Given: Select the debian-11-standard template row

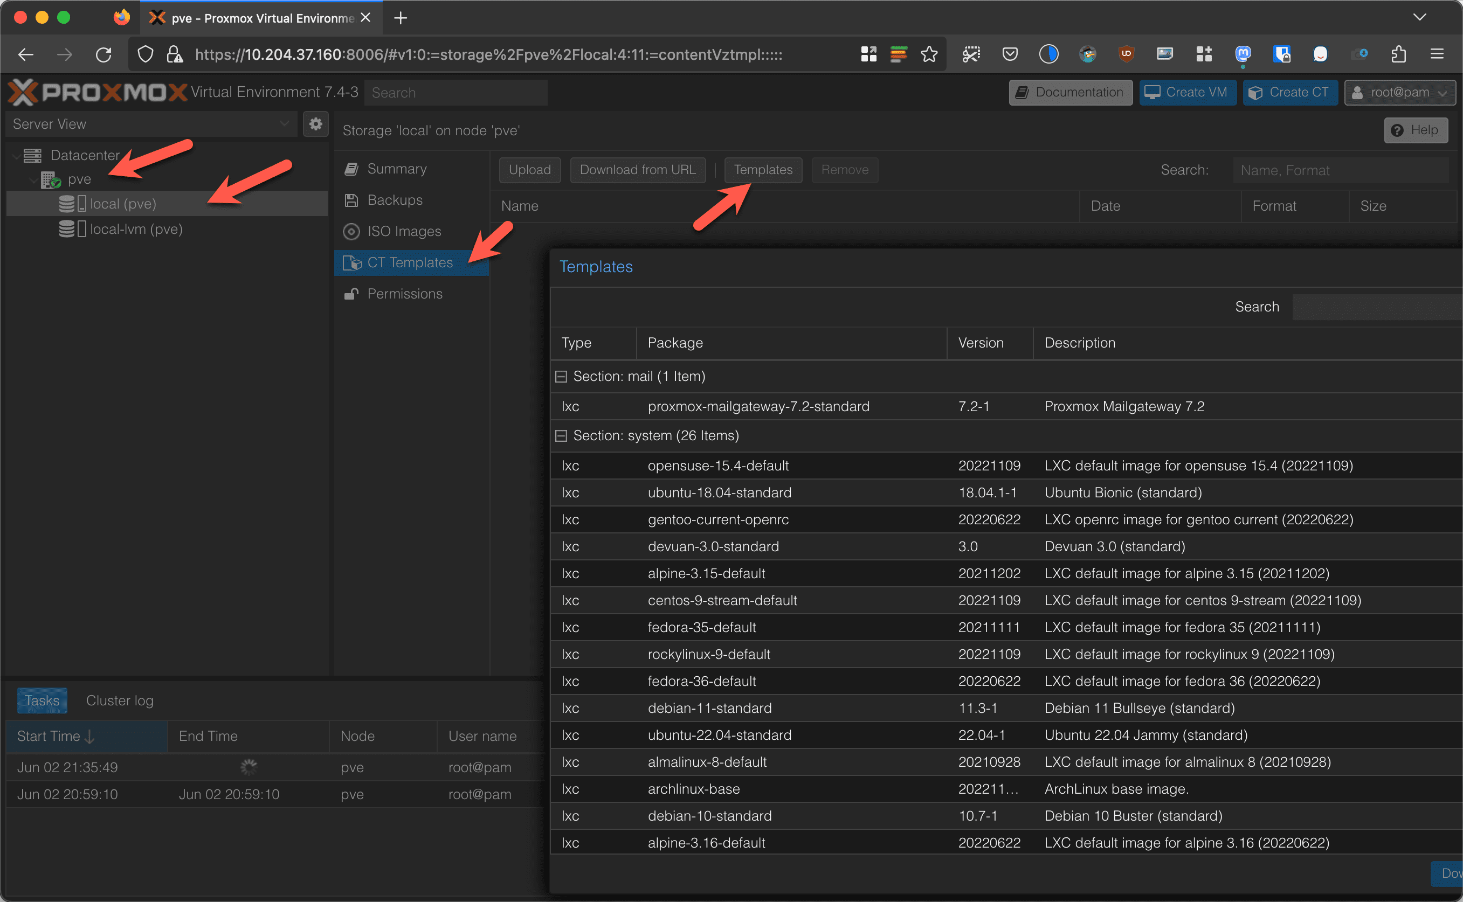Looking at the screenshot, I should 1006,708.
